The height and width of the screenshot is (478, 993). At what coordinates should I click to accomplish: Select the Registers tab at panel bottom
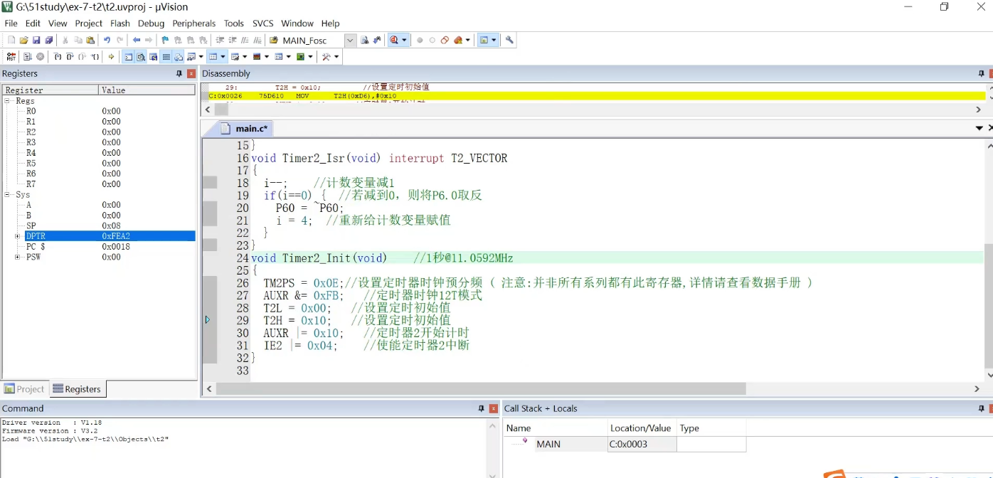tap(78, 389)
